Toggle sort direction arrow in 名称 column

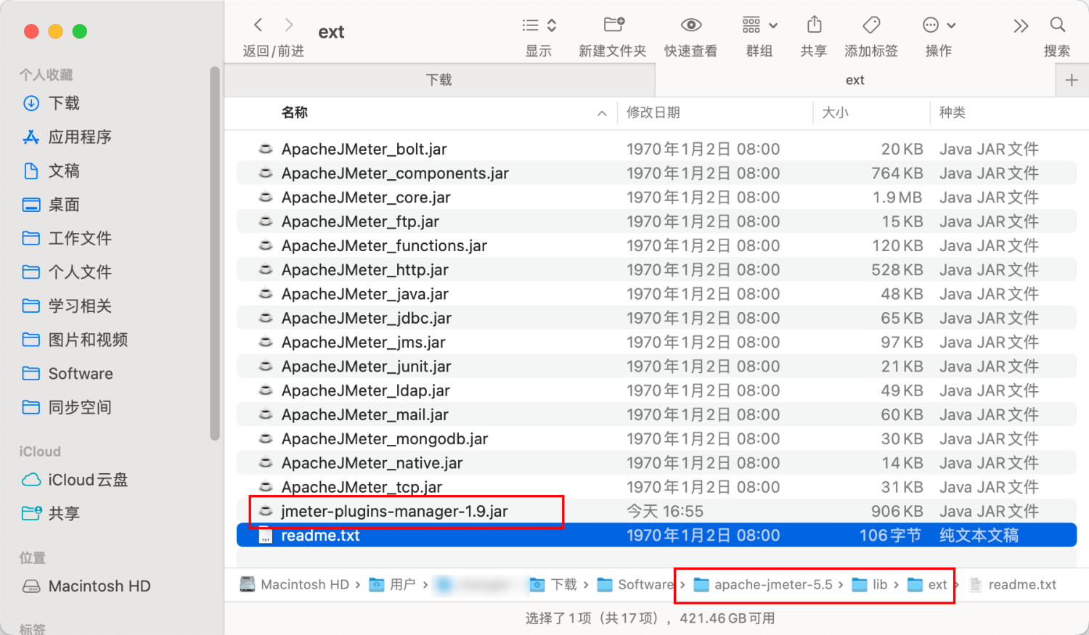pyautogui.click(x=602, y=113)
